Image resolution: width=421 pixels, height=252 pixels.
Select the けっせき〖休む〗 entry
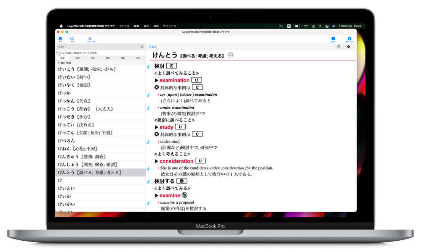pyautogui.click(x=101, y=117)
